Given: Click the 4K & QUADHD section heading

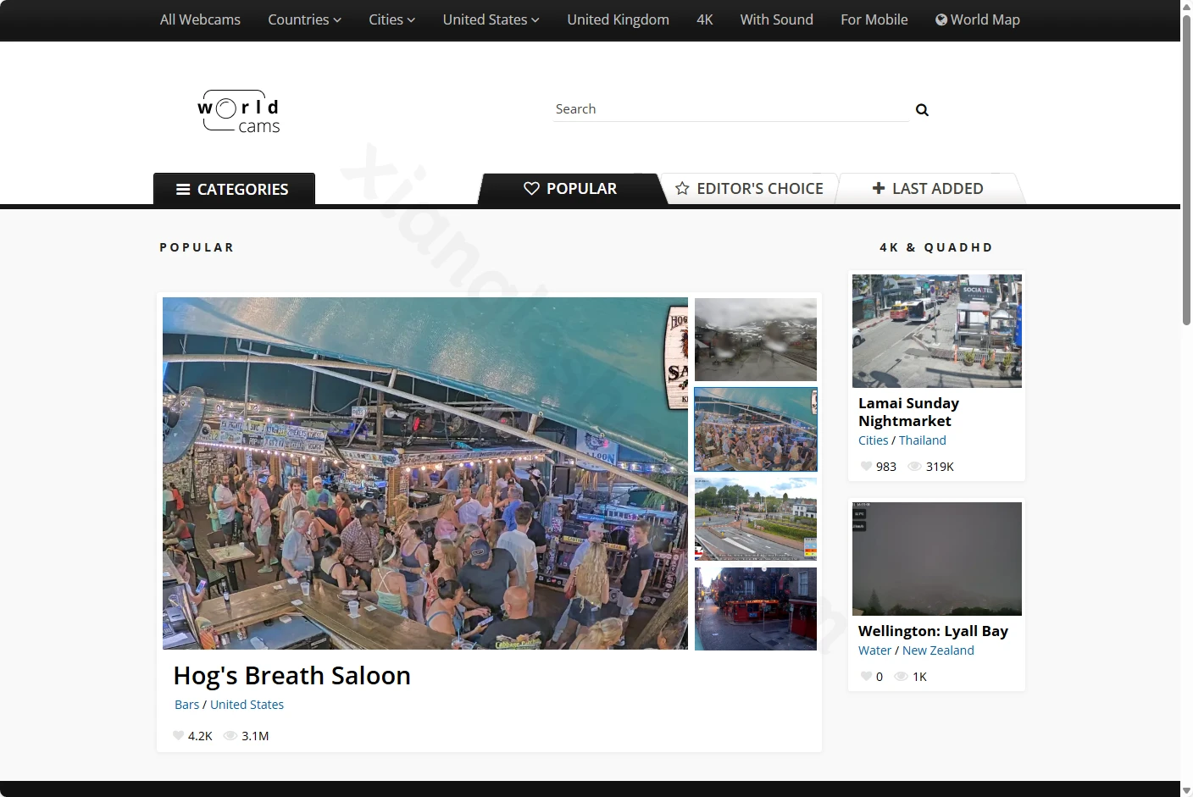Looking at the screenshot, I should [x=936, y=247].
